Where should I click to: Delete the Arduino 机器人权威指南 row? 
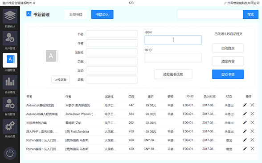click(x=252, y=114)
